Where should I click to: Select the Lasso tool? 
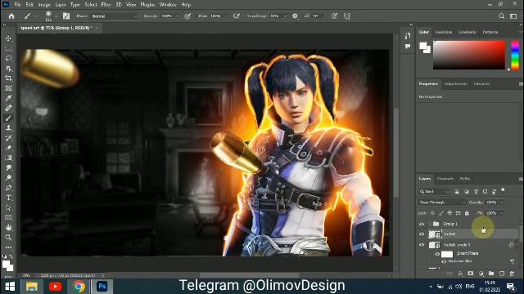[9, 58]
